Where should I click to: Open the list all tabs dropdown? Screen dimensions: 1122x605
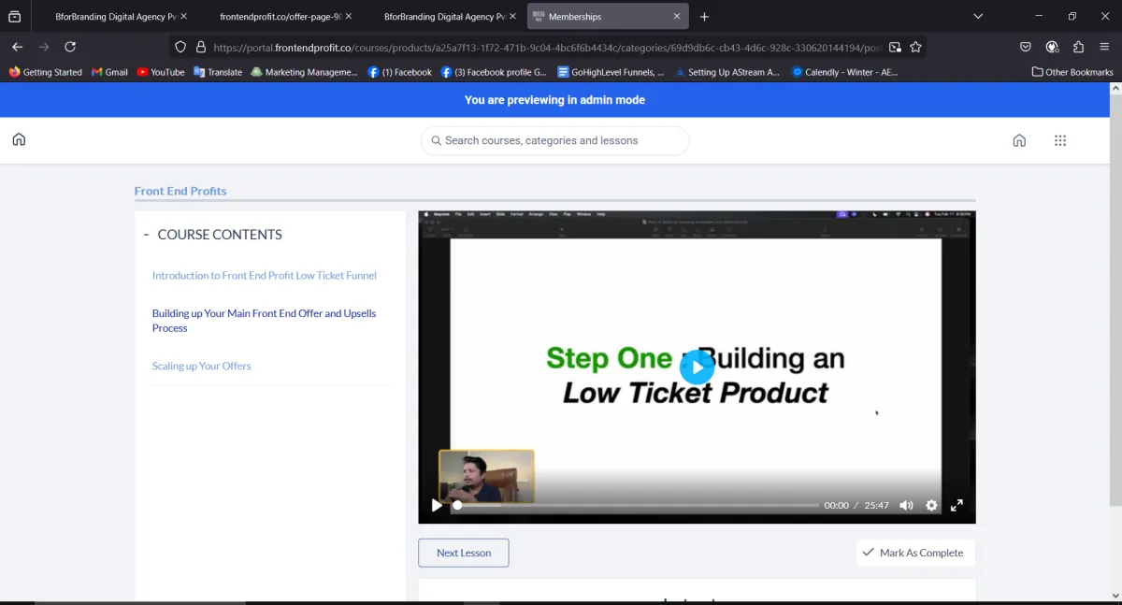pyautogui.click(x=978, y=16)
